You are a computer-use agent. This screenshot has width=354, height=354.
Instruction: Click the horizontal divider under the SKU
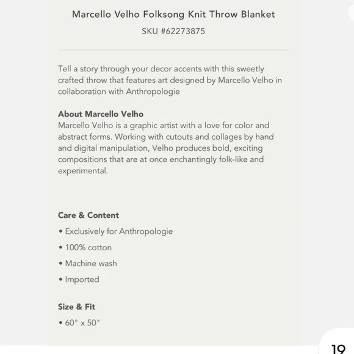(173, 50)
